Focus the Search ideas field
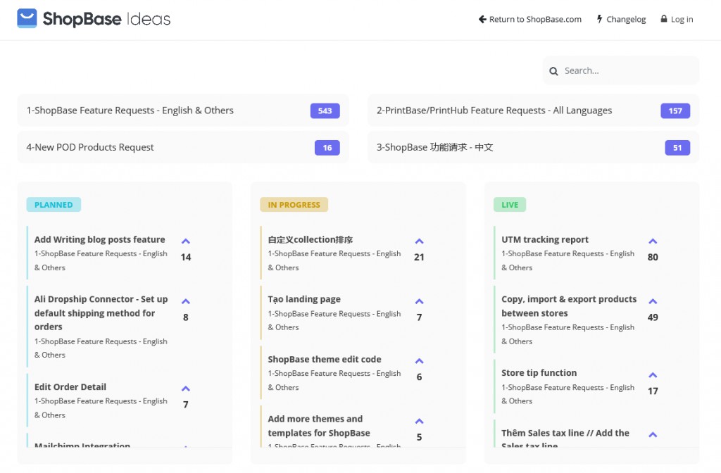The width and height of the screenshot is (721, 473). 627,70
